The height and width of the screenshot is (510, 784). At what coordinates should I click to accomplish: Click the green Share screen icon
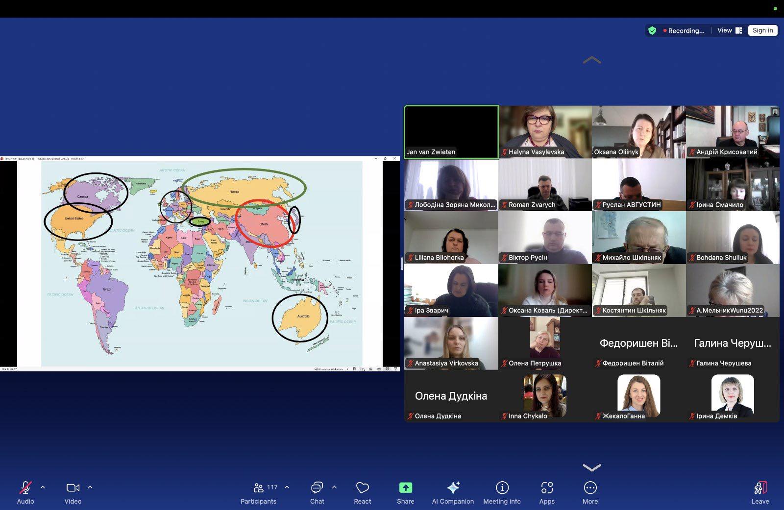[x=406, y=488]
